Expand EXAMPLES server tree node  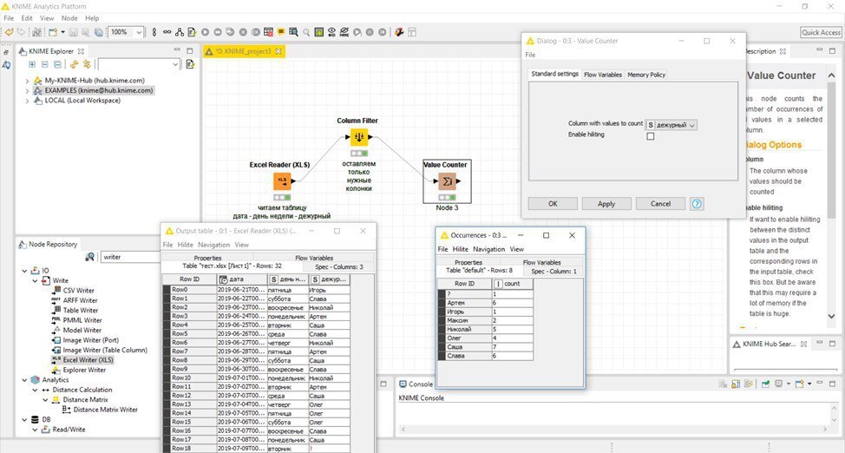(x=28, y=90)
